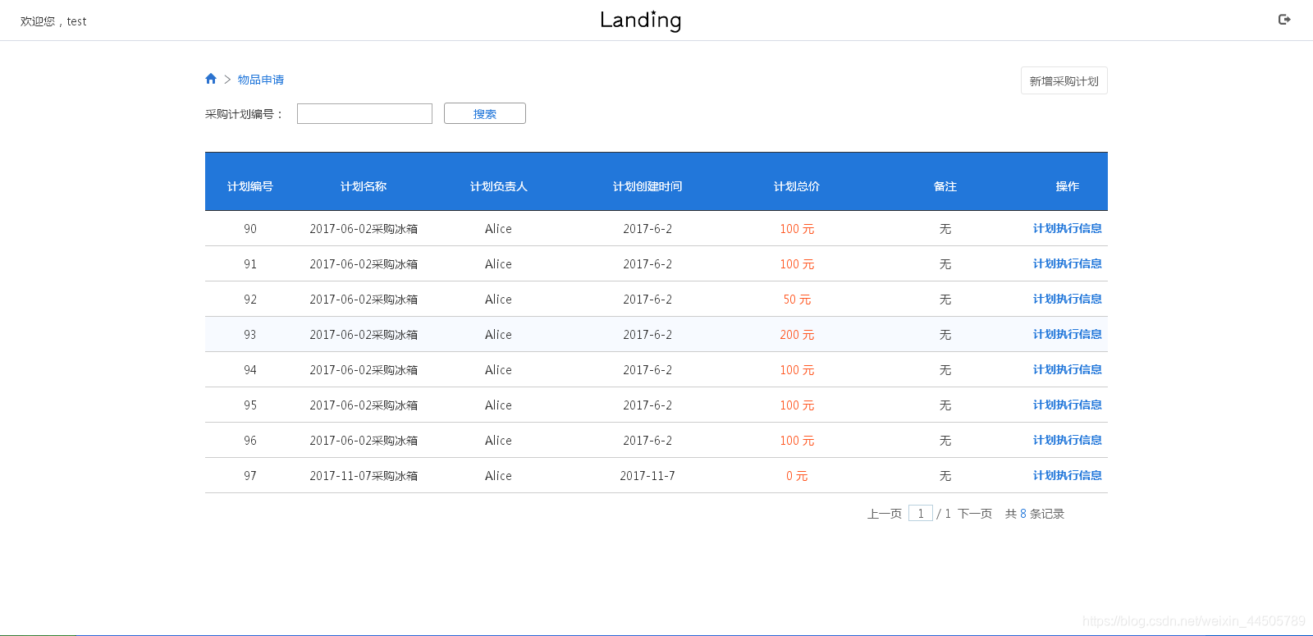Click the 备注 column header
This screenshot has height=636, width=1313.
coord(945,186)
